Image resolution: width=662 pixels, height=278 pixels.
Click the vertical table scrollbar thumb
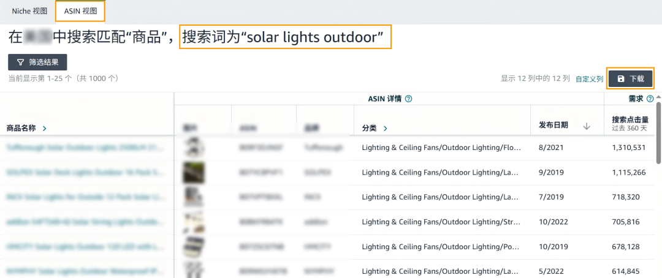658,132
